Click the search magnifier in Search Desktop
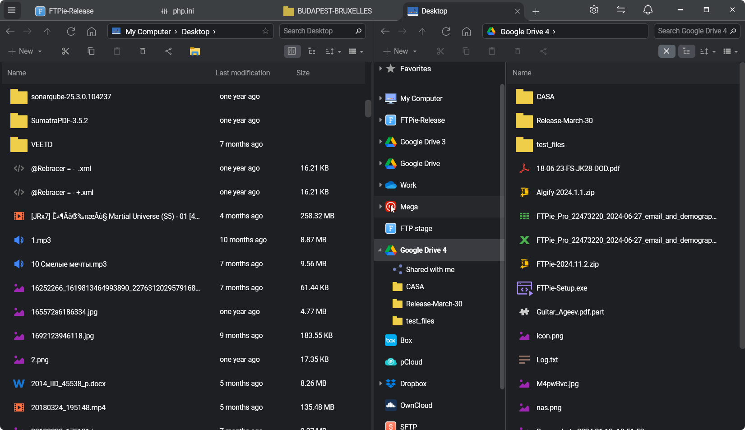Screen dimensions: 745x430 (358, 31)
